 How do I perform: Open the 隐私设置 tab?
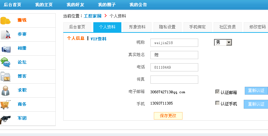(167, 27)
